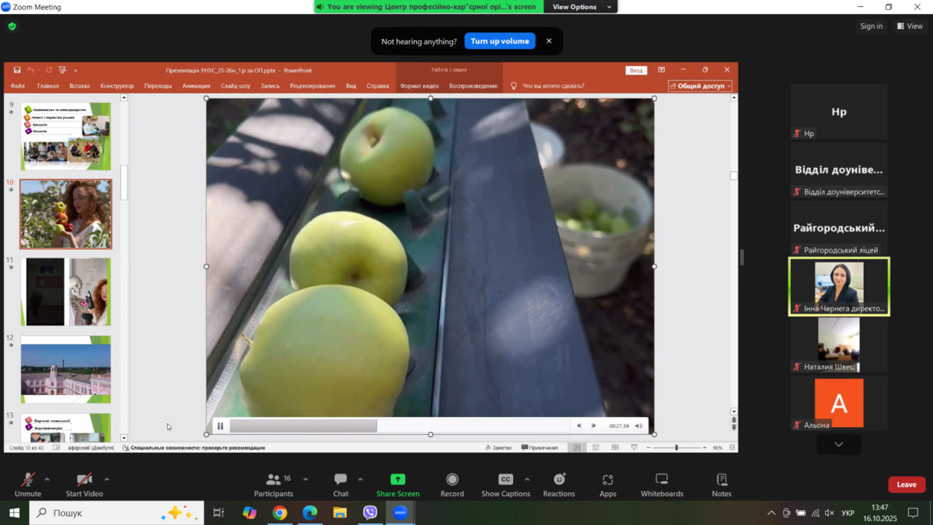The width and height of the screenshot is (933, 525).
Task: Open the Whiteboards tool
Action: (x=662, y=480)
